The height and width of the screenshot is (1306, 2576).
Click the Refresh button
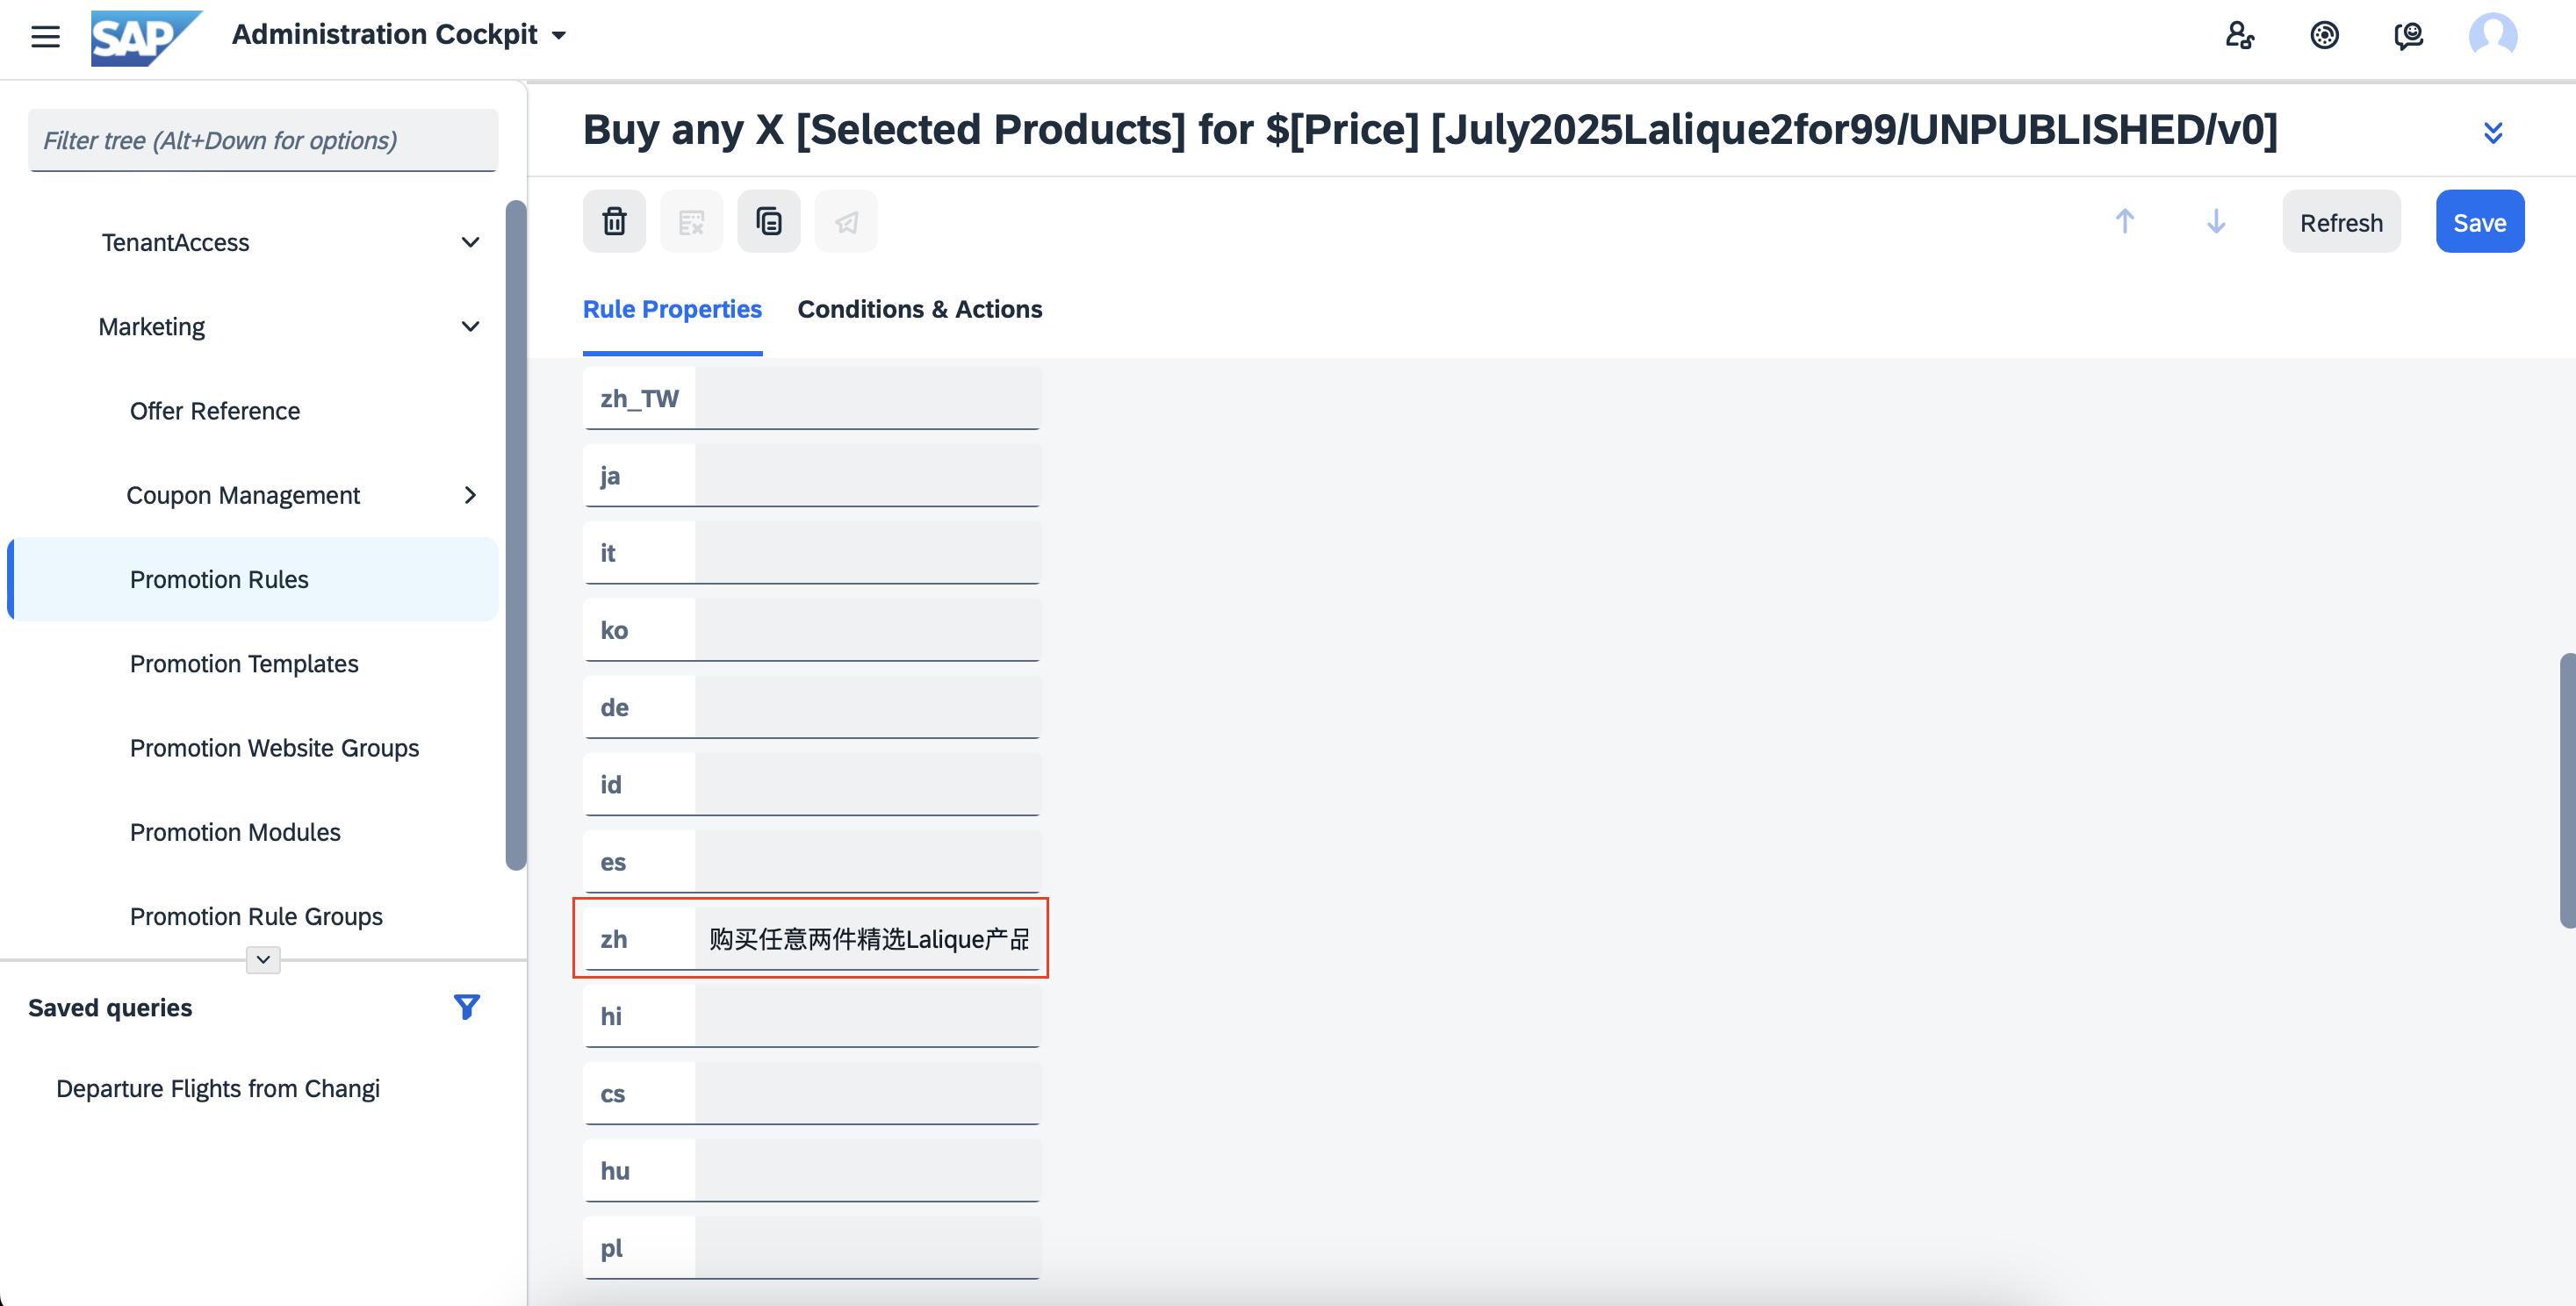point(2341,221)
